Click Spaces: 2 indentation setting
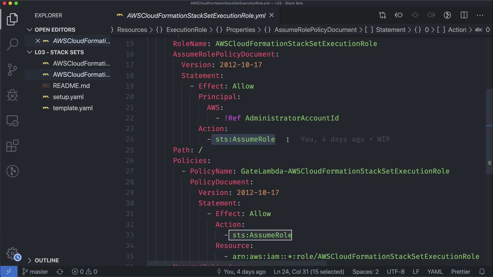Image resolution: width=493 pixels, height=277 pixels. click(x=365, y=272)
